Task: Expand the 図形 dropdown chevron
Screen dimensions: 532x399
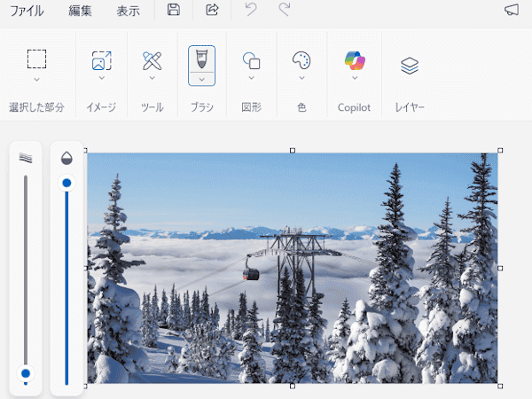Action: (252, 78)
